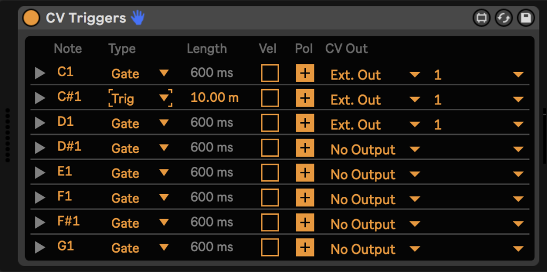547x272 pixels.
Task: Enable the Vel checkbox for C1
Action: tap(269, 73)
